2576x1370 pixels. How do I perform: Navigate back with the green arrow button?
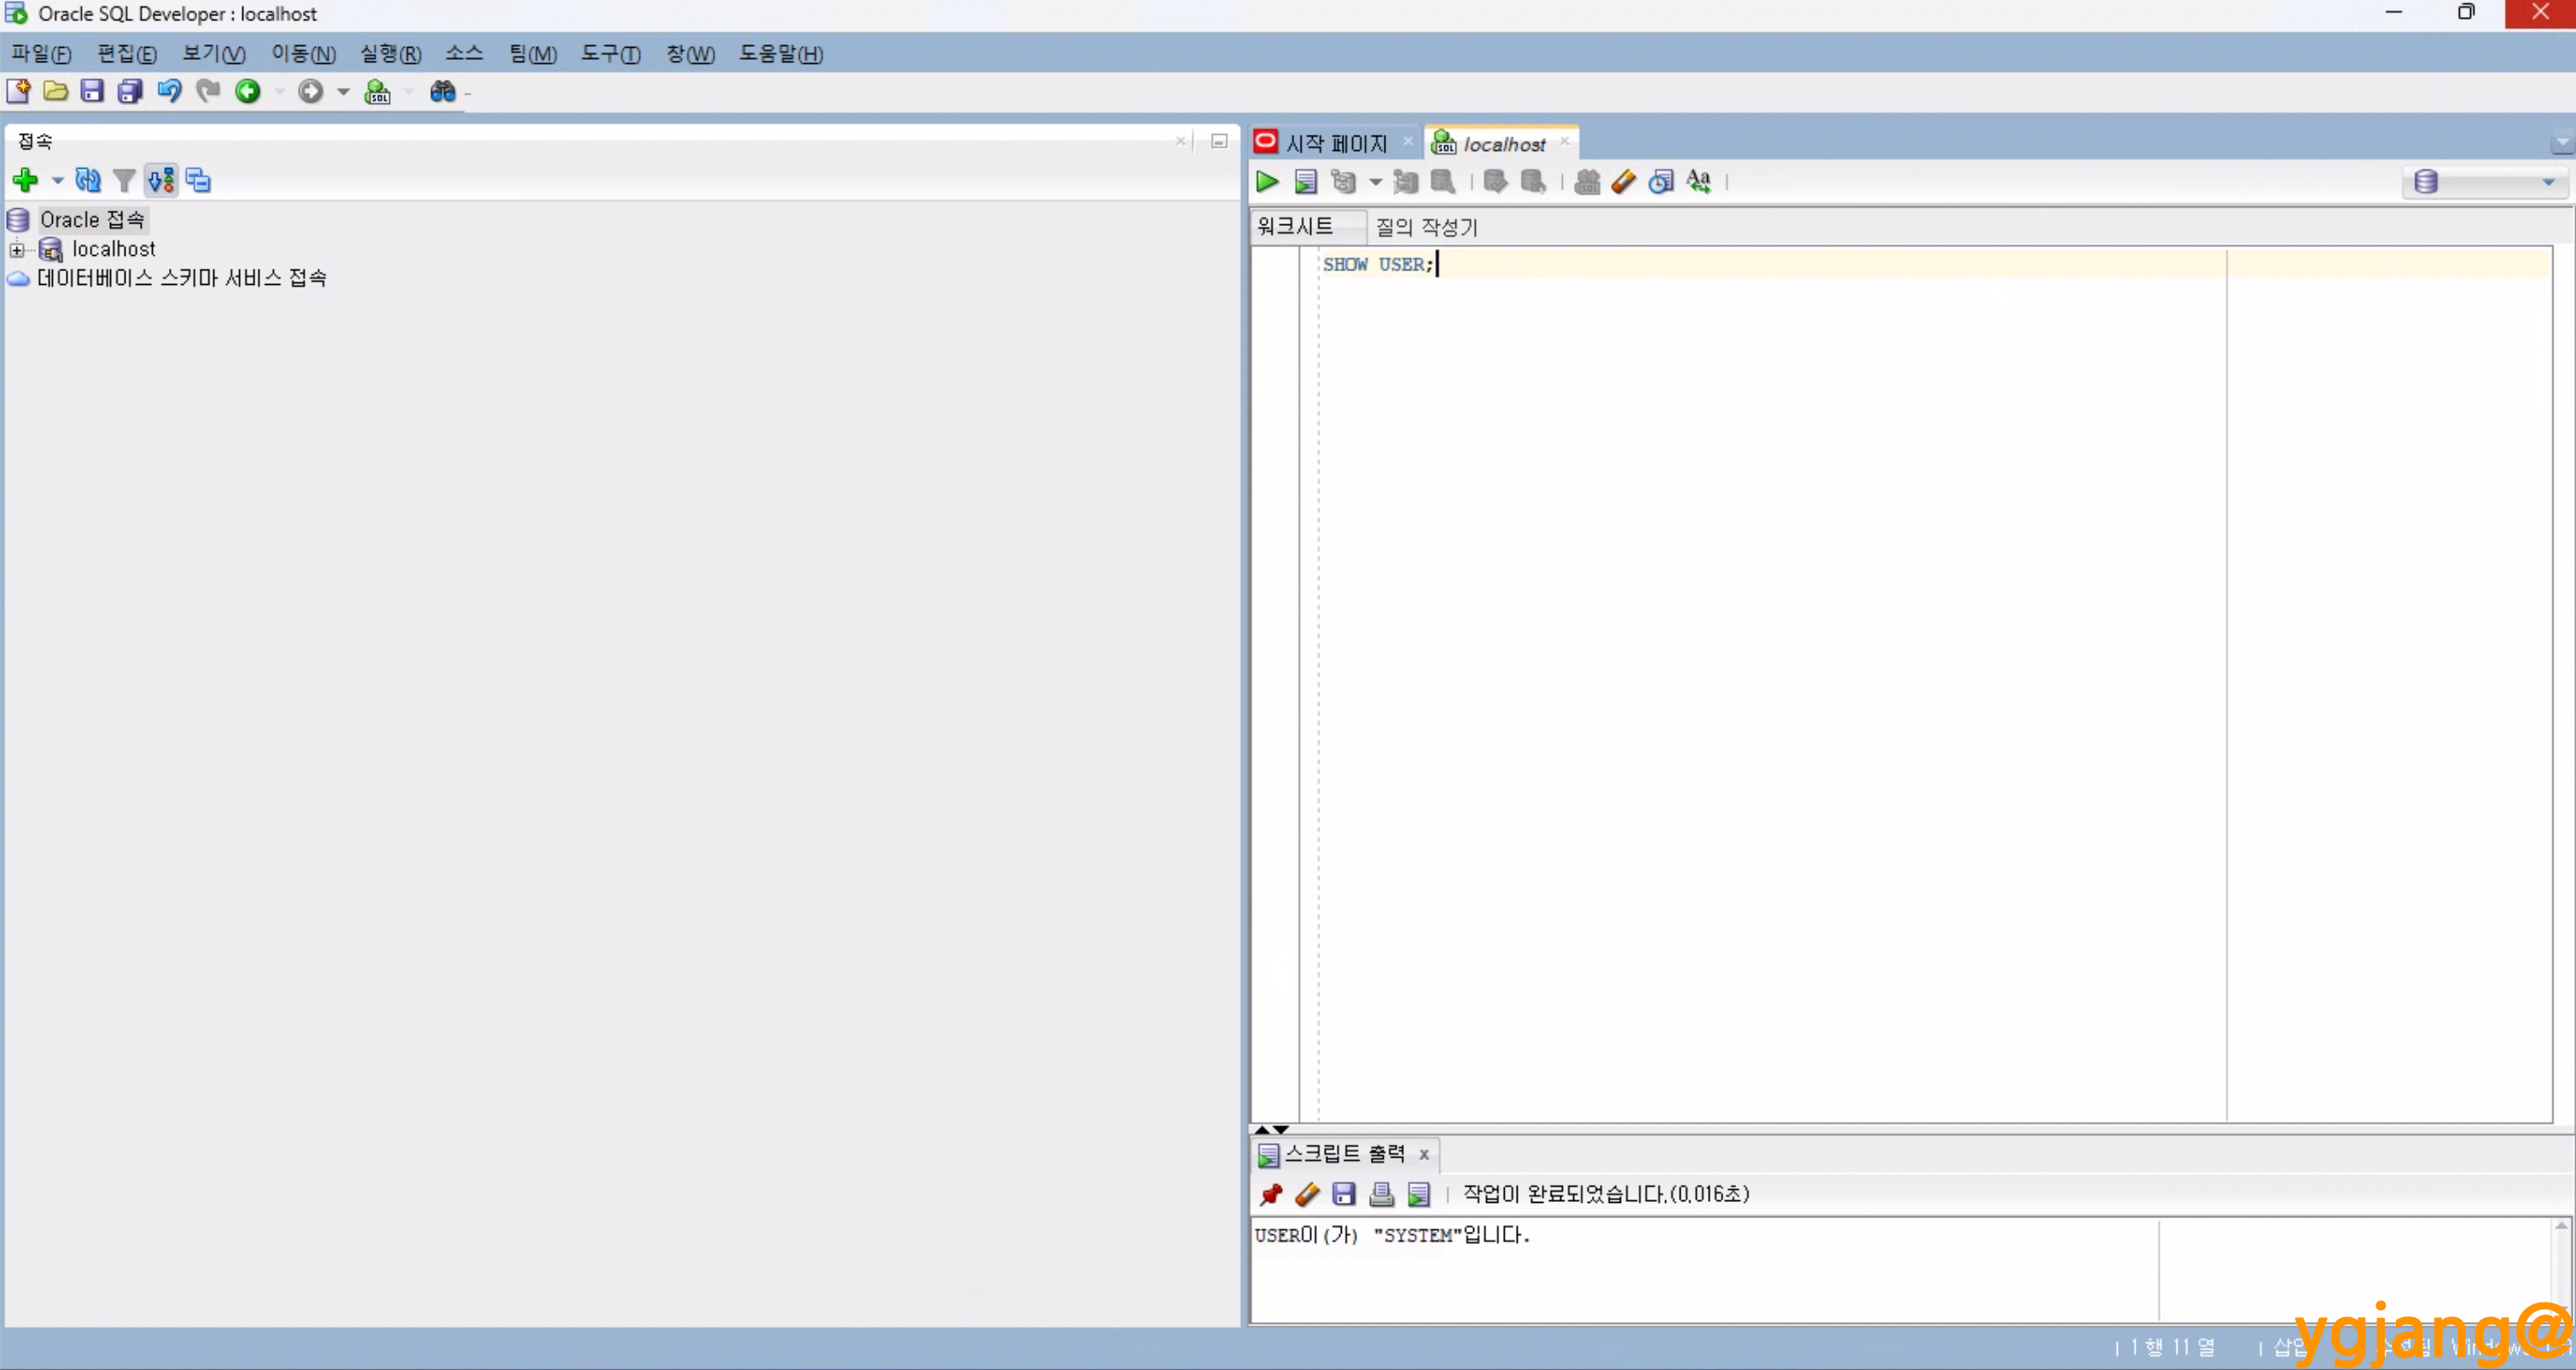click(x=248, y=91)
